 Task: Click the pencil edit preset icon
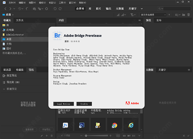[42, 136]
